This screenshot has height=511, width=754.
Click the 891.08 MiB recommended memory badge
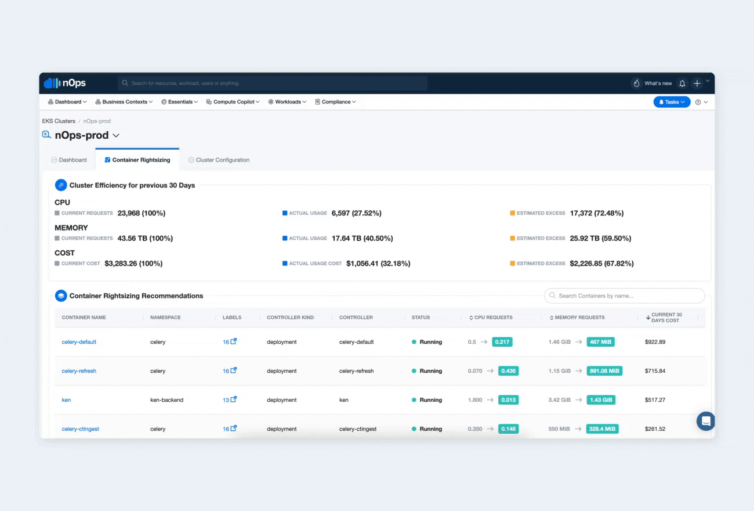pyautogui.click(x=604, y=371)
